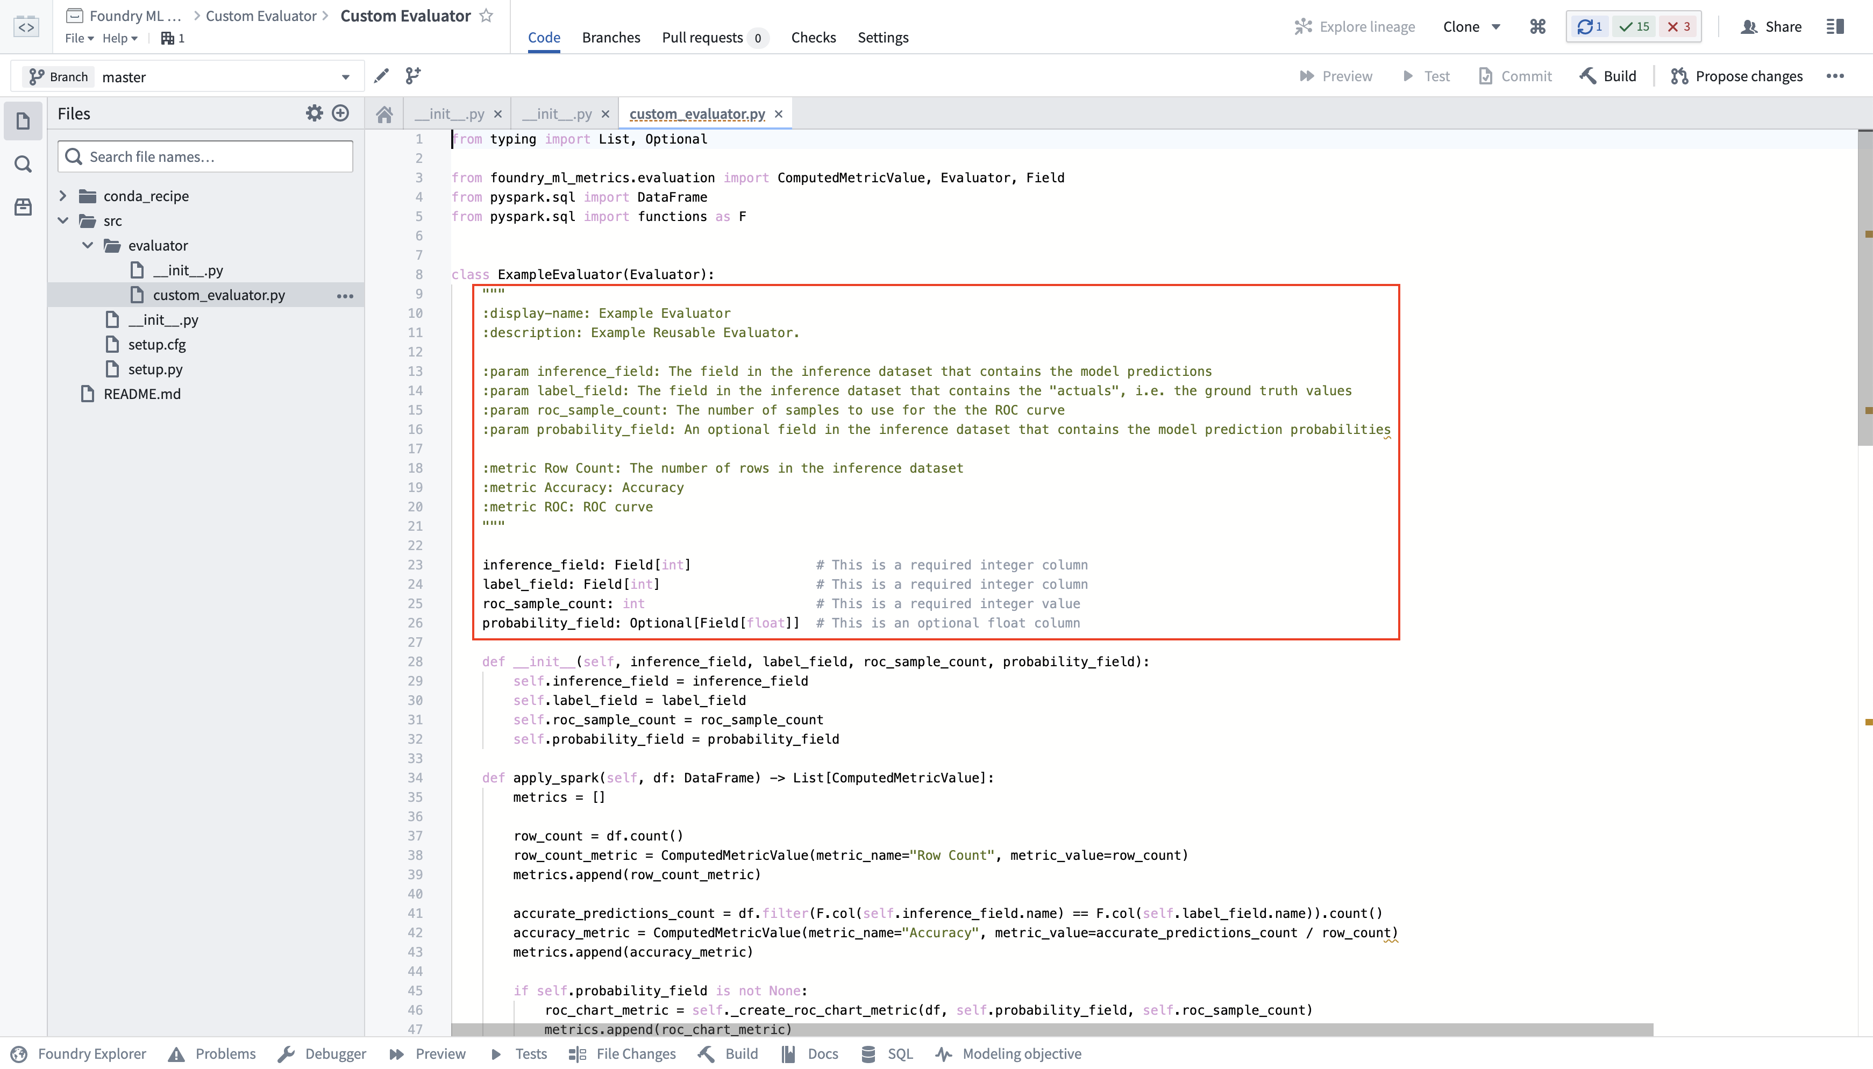1873x1069 pixels.
Task: Create new branch with the branch icon
Action: click(414, 76)
